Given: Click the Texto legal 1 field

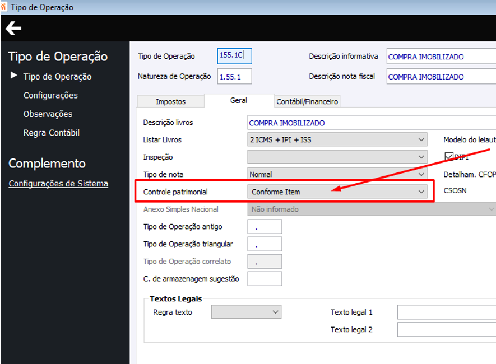Looking at the screenshot, I should point(447,312).
